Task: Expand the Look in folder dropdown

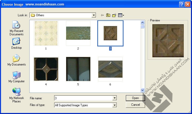Action: (x=94, y=15)
